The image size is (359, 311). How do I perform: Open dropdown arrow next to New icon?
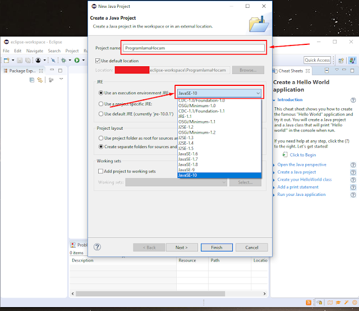[x=13, y=60]
